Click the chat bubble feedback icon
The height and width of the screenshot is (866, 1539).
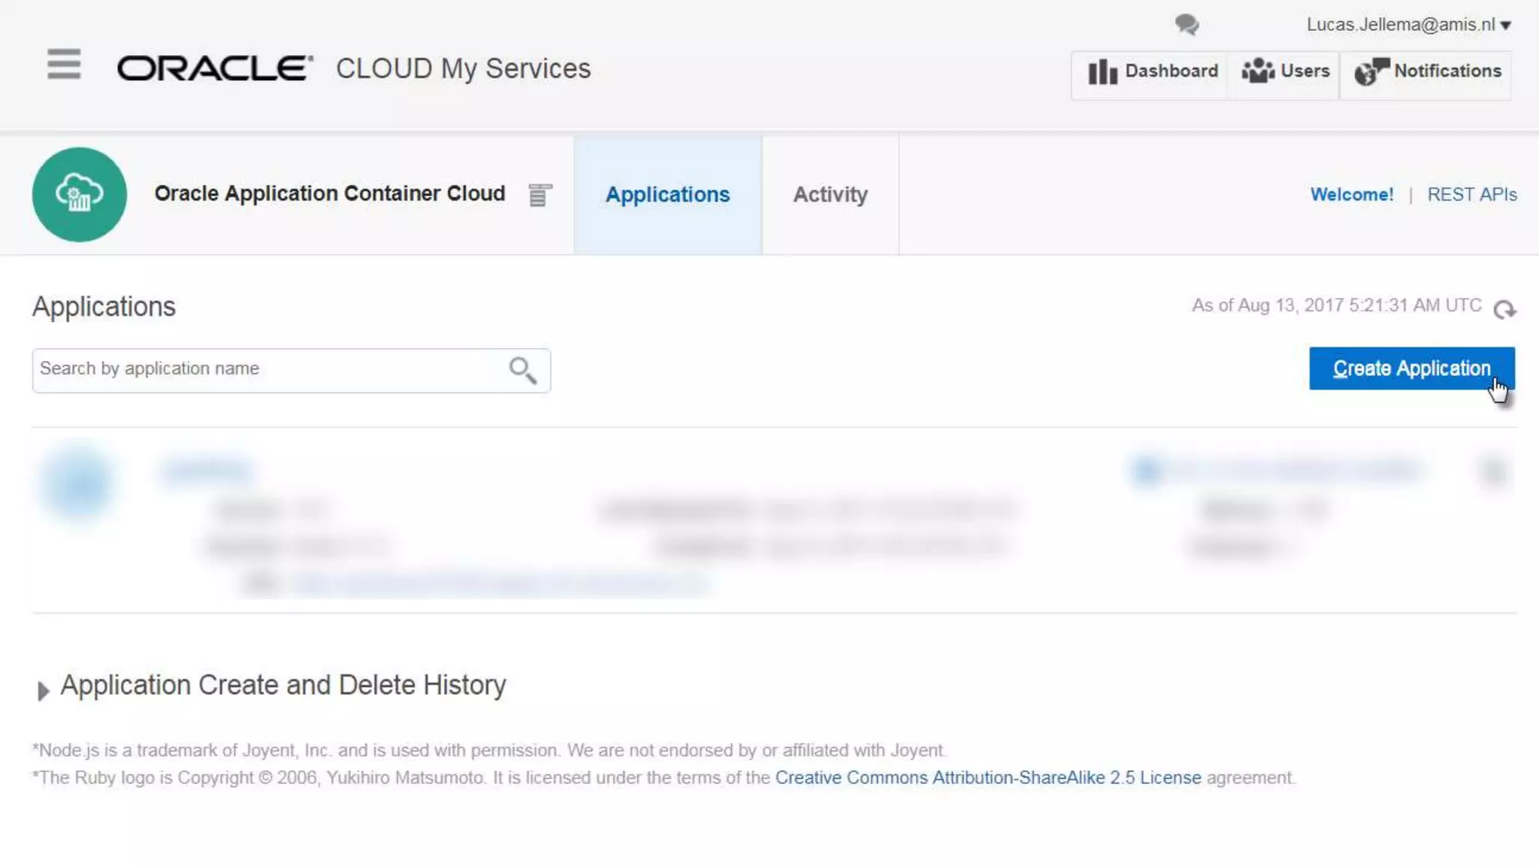coord(1187,25)
